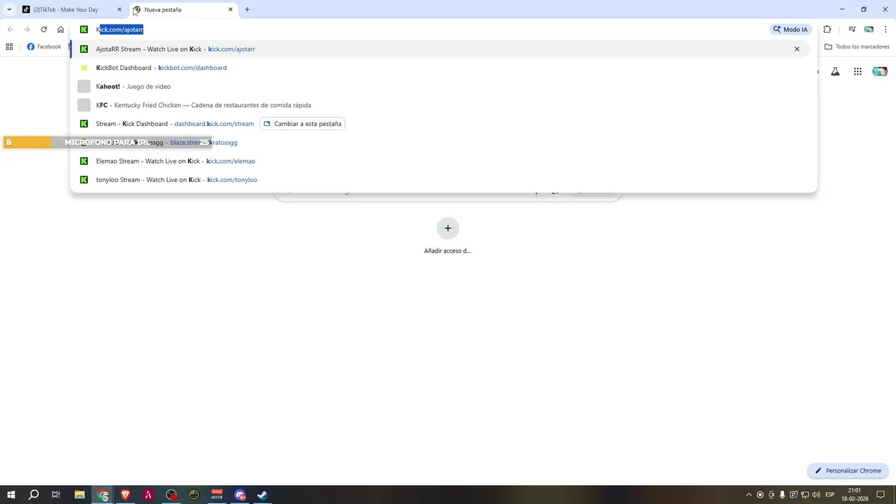Open Discord from taskbar
The width and height of the screenshot is (896, 504).
point(240,495)
